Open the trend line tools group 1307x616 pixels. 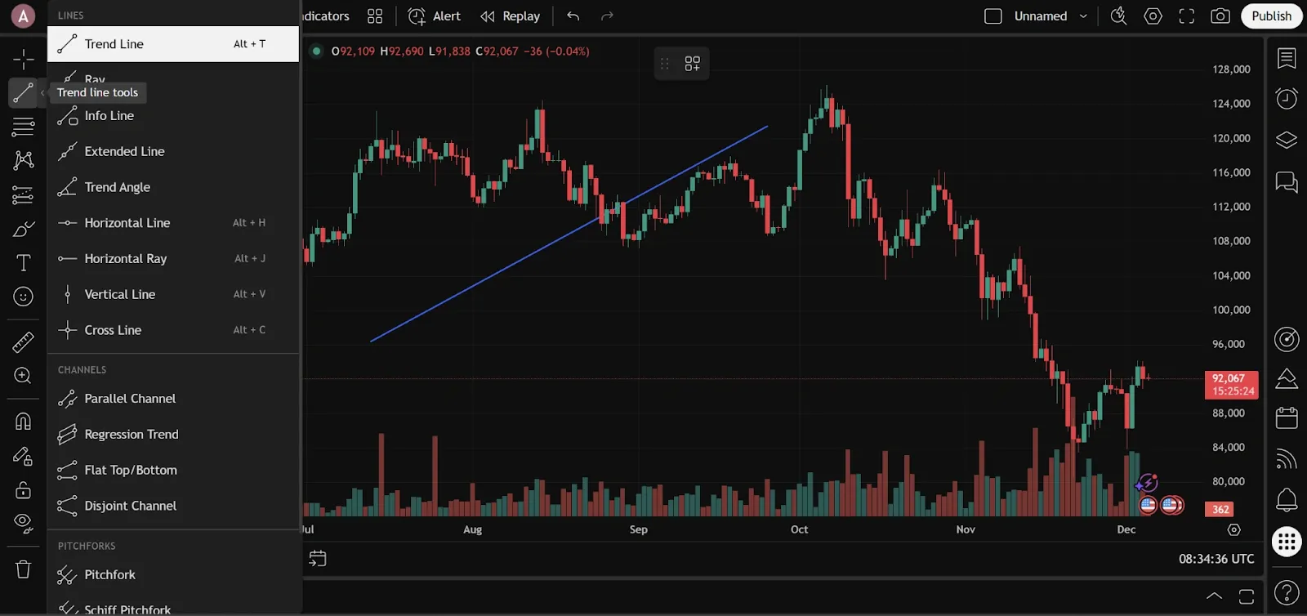click(23, 93)
